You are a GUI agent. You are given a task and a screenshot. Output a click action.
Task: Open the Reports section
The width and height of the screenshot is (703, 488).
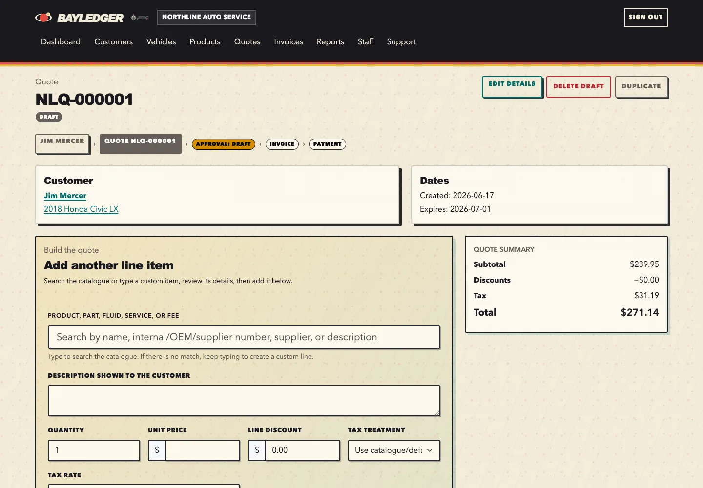click(x=331, y=42)
